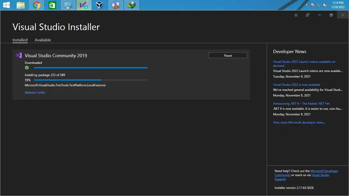Screen dimensions: 349x196
Task: Restore down the installer window
Action: (x=331, y=15)
